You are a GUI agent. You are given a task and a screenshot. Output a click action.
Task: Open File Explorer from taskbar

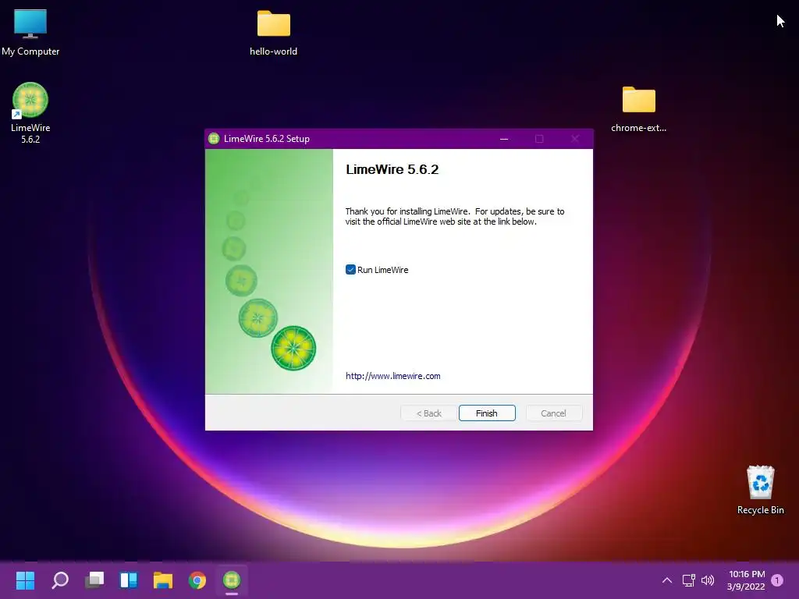163,580
